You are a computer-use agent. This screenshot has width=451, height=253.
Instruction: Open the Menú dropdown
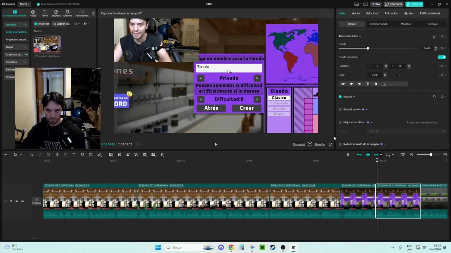click(x=25, y=4)
